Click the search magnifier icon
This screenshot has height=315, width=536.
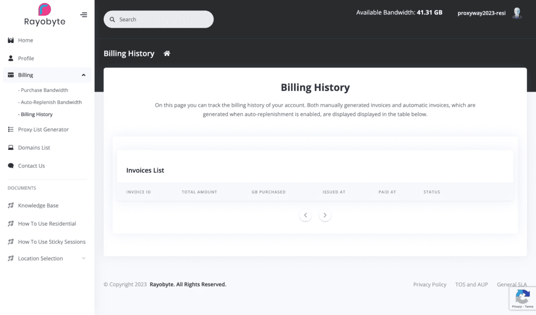click(113, 19)
